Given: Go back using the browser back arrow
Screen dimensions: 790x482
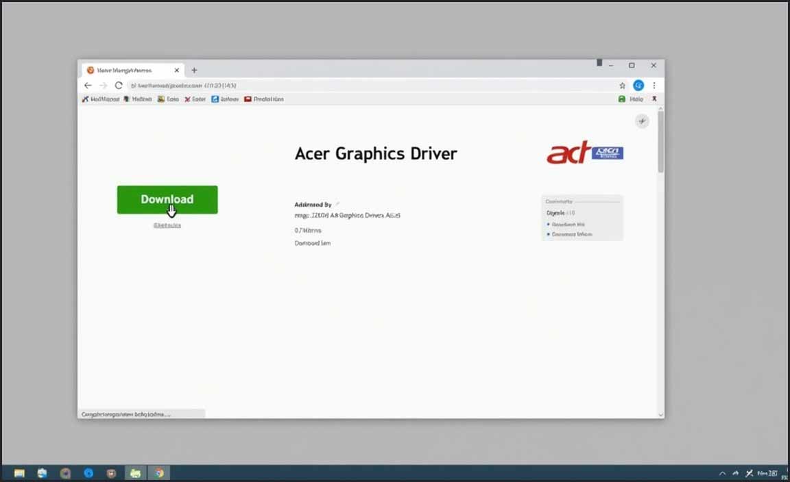Looking at the screenshot, I should tap(88, 86).
